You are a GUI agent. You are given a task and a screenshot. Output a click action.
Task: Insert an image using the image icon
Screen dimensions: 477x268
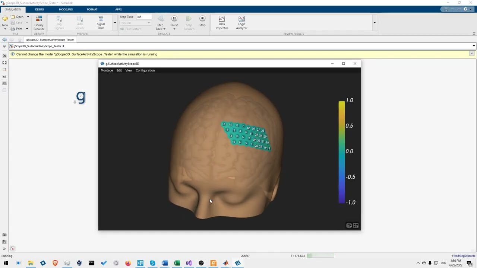tap(4, 83)
